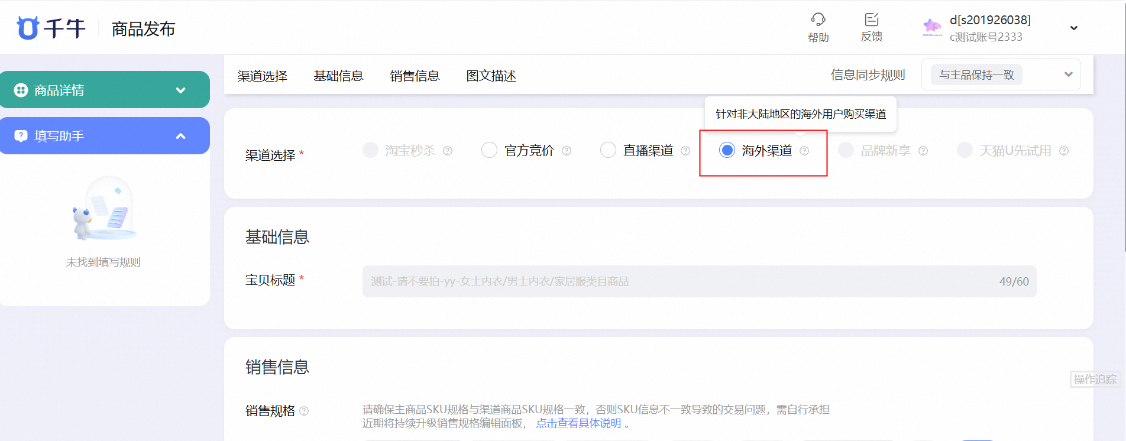
Task: Click help icon next to 官方竞价
Action: click(567, 151)
